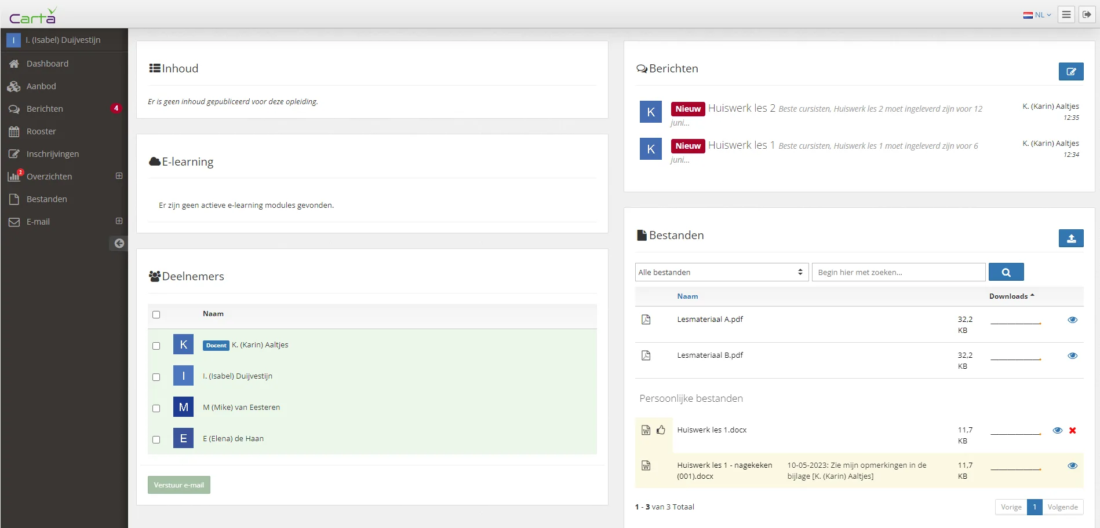Tick the select-all checkbox in Deelnemers header
The height and width of the screenshot is (528, 1100).
pos(156,314)
